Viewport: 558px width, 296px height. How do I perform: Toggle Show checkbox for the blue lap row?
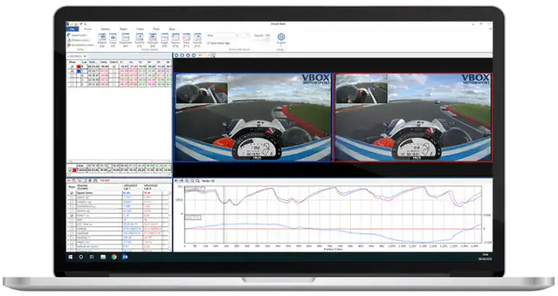[72, 71]
